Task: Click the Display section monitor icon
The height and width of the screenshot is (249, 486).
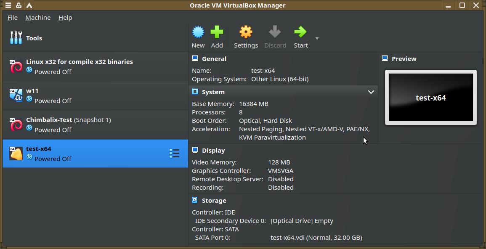Action: tap(195, 150)
